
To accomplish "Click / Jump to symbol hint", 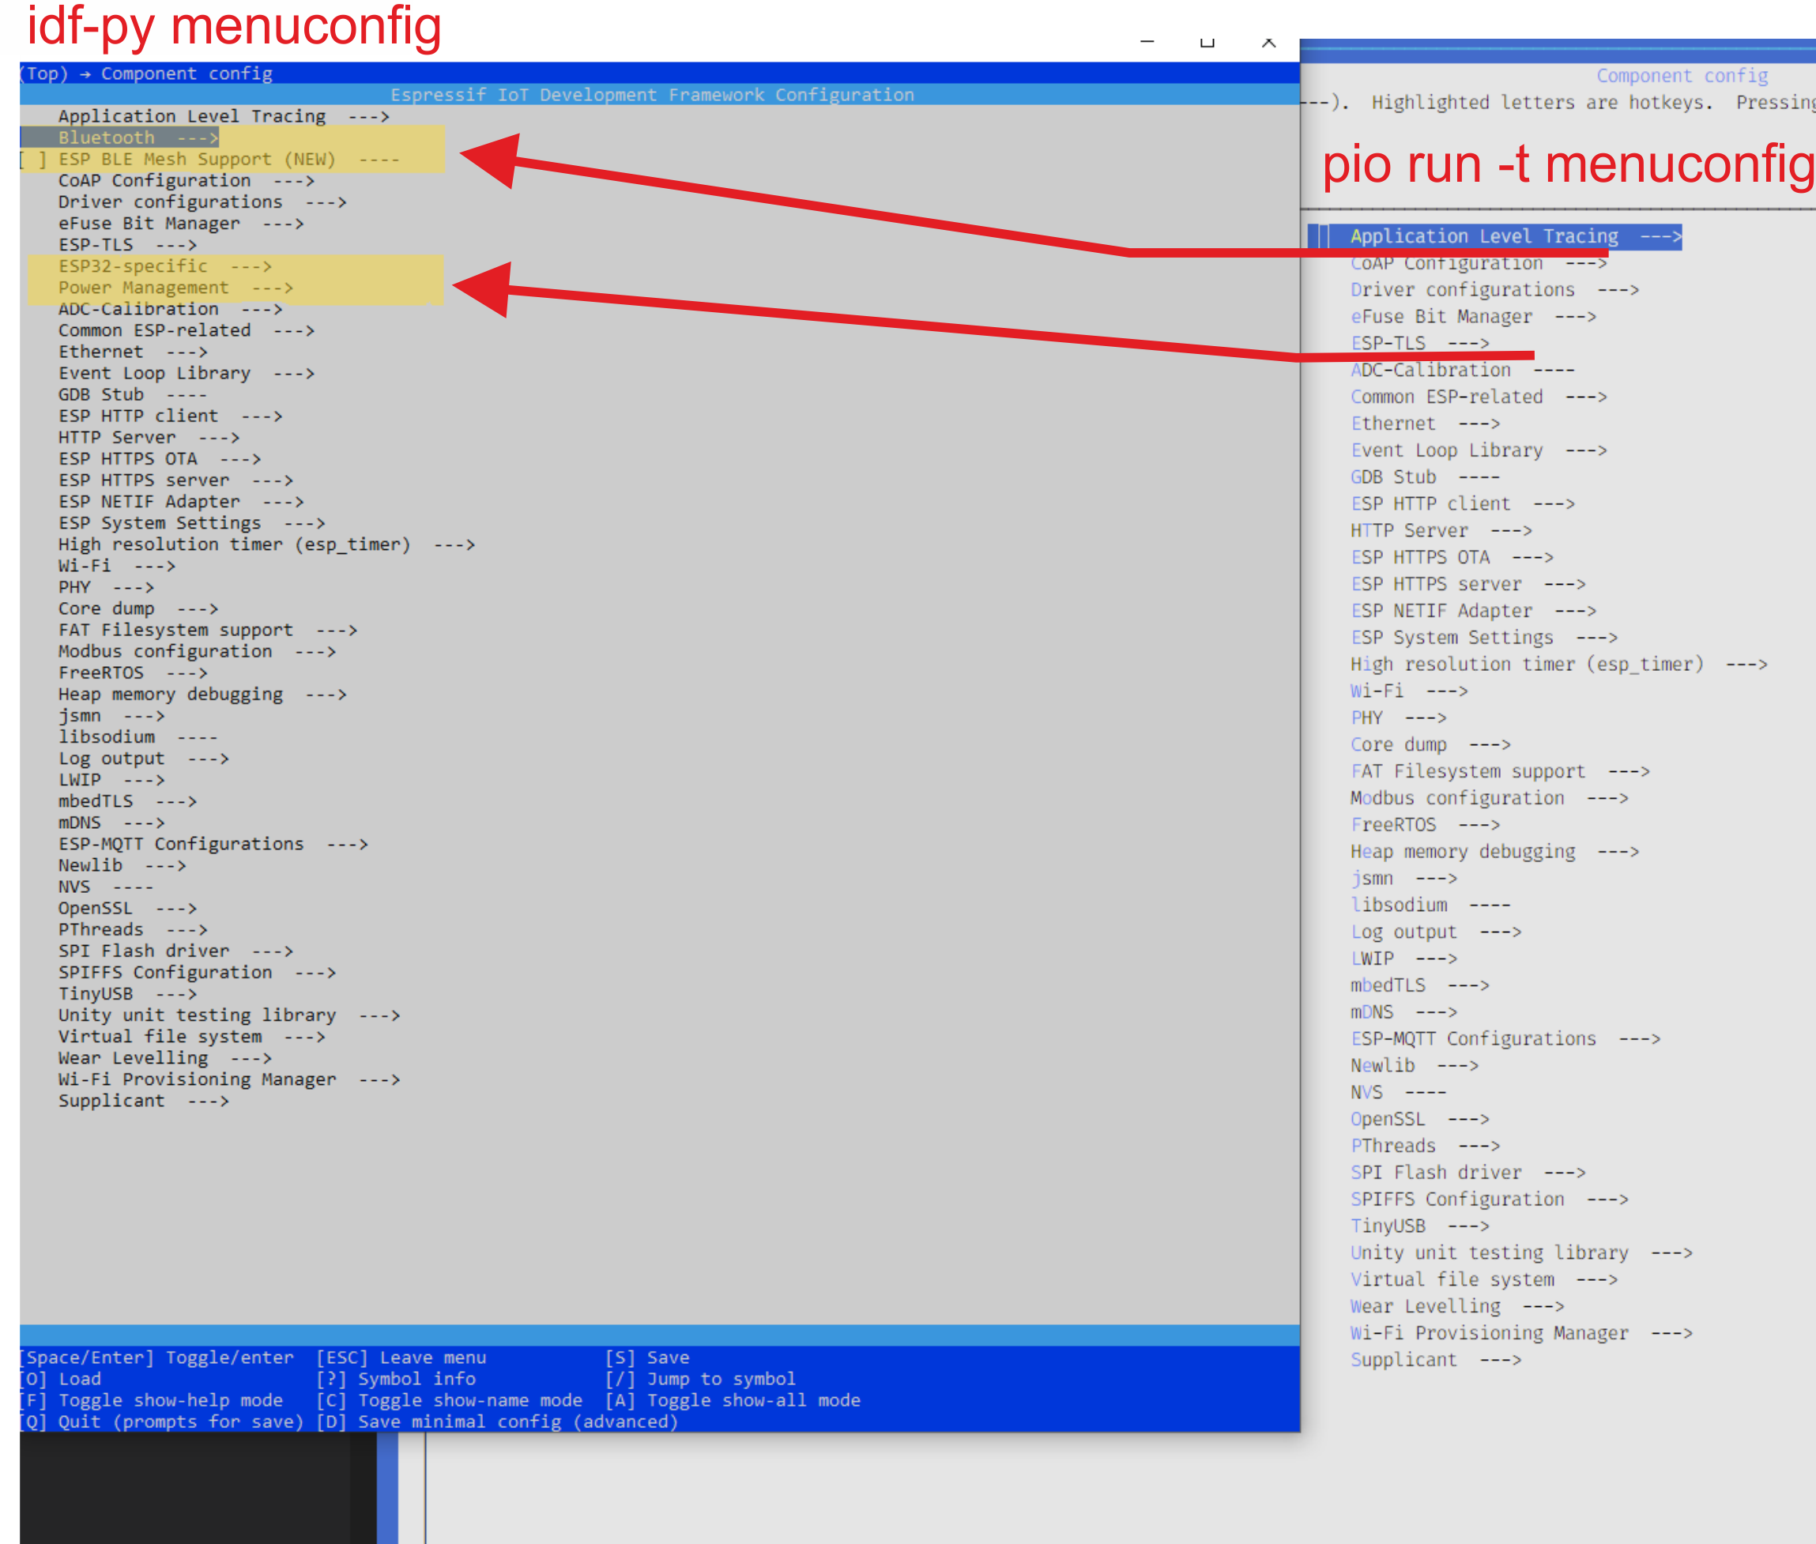I will point(700,1379).
